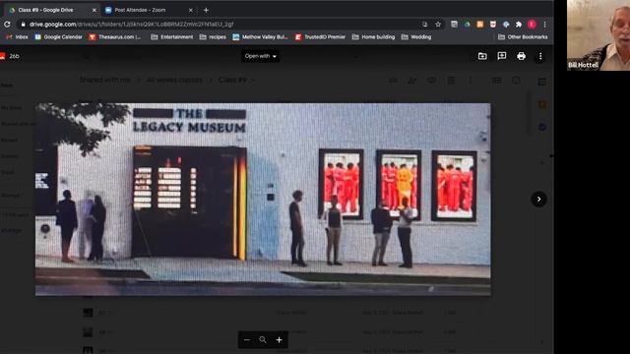This screenshot has height=354, width=630.
Task: Open the 'Open with' dropdown
Action: pyautogui.click(x=260, y=56)
